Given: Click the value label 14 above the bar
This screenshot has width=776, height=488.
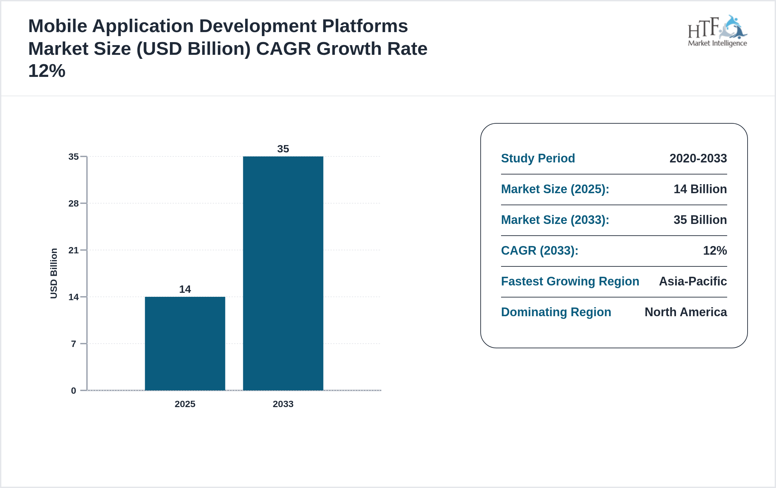Looking at the screenshot, I should point(185,288).
